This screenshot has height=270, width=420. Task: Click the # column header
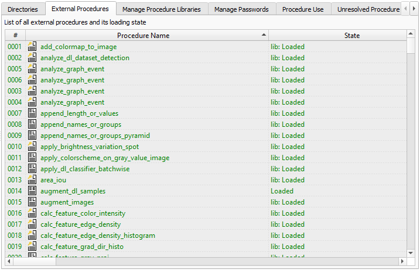point(15,36)
